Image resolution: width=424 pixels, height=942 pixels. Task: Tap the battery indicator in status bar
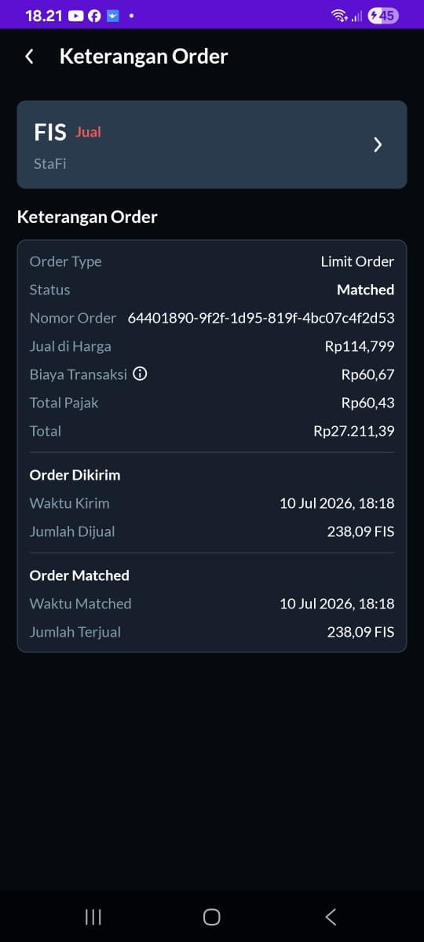pos(382,16)
